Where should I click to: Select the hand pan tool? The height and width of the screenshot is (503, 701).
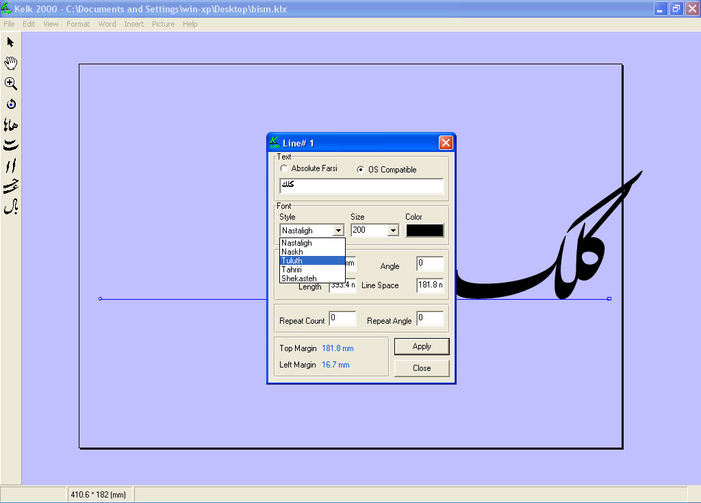point(11,62)
